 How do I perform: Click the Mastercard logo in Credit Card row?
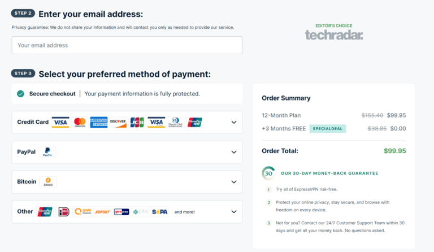pos(80,122)
